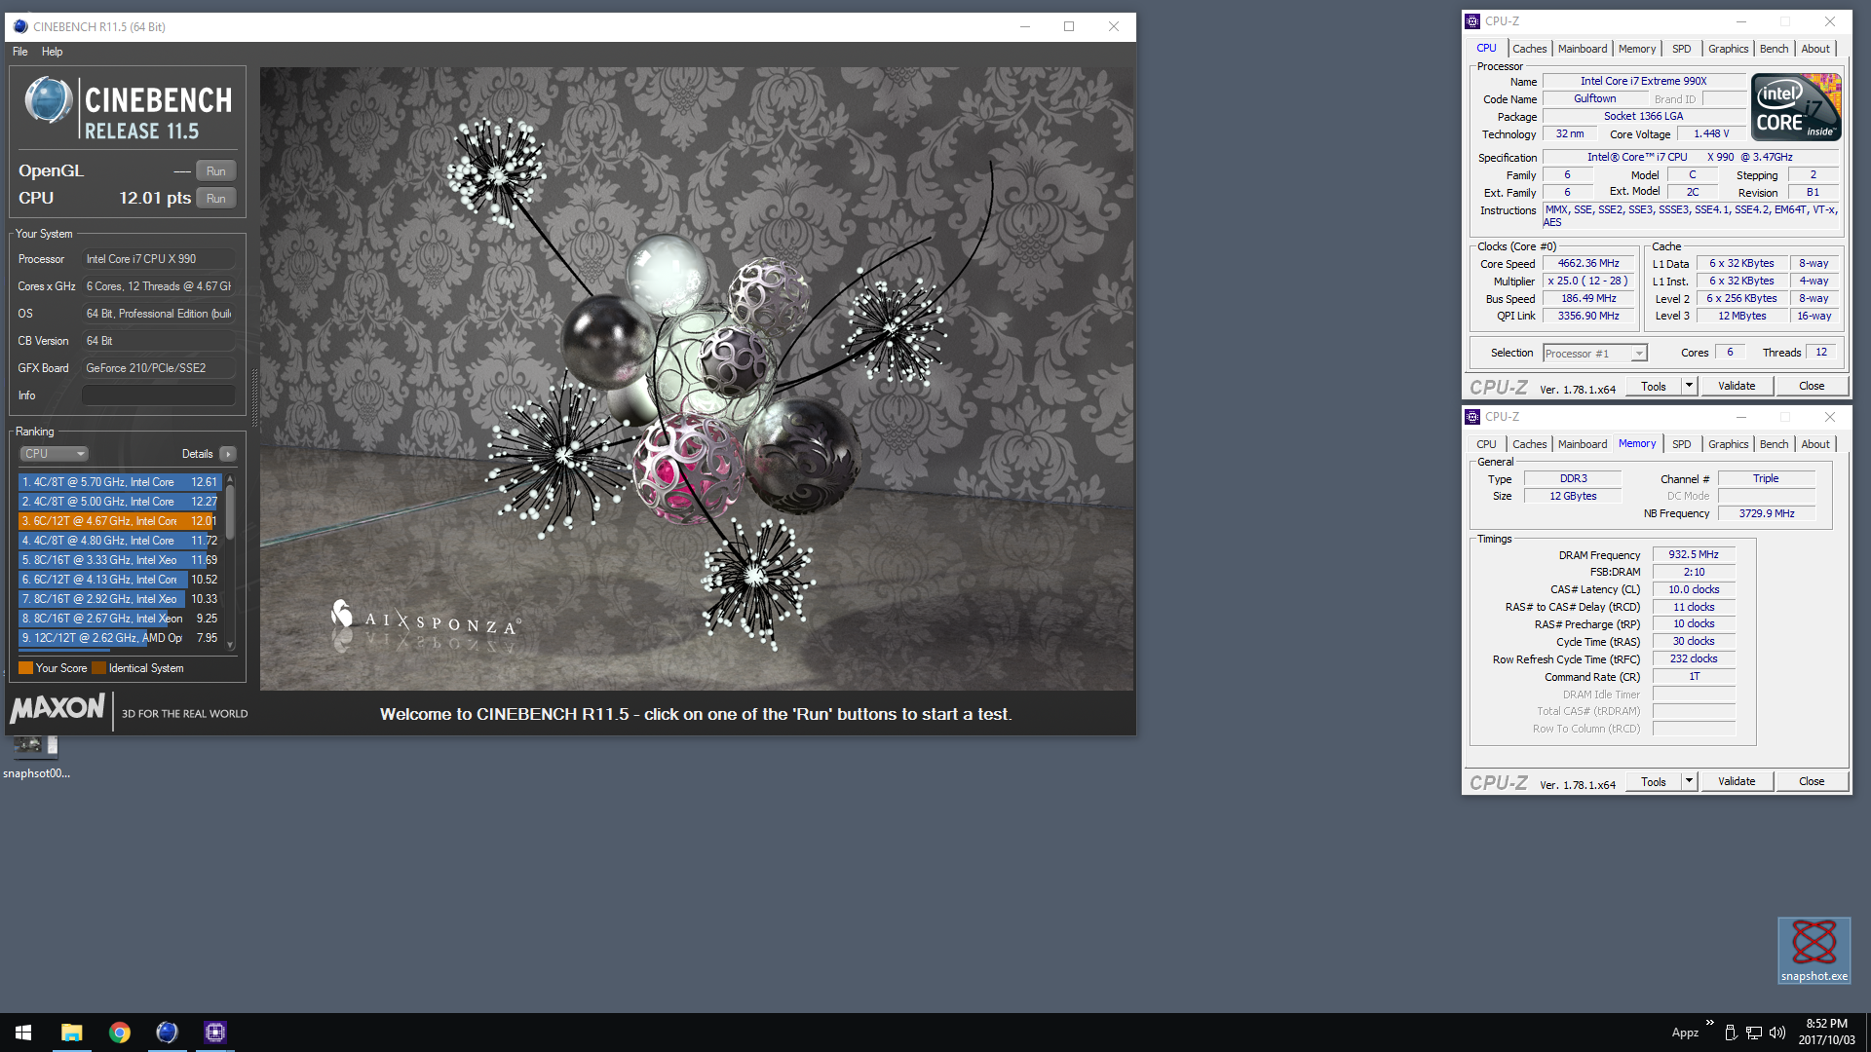Open About tab in bottom CPU-Z
1871x1052 pixels.
(x=1815, y=444)
